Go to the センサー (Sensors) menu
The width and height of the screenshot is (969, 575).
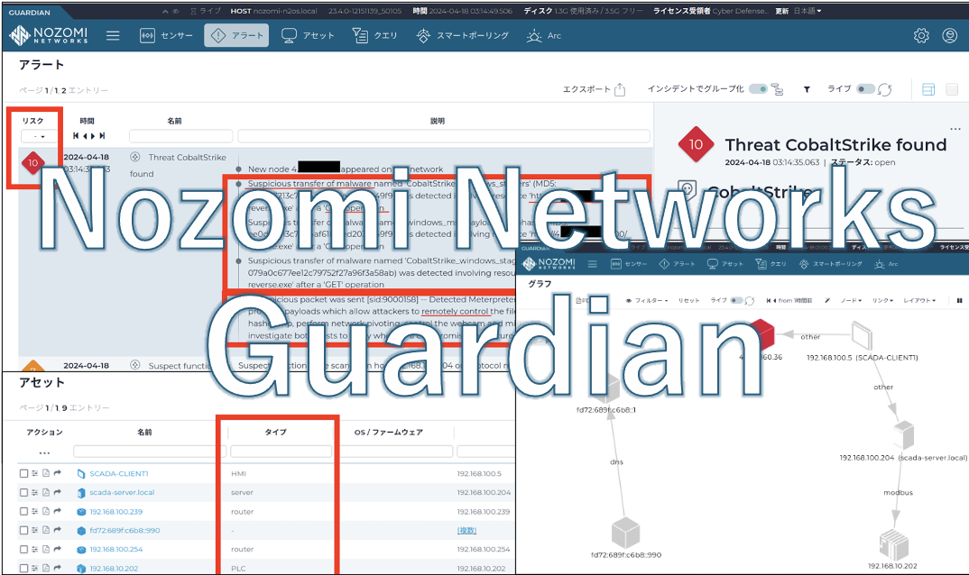click(x=167, y=36)
